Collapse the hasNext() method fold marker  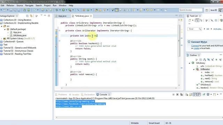pyautogui.click(x=60, y=41)
